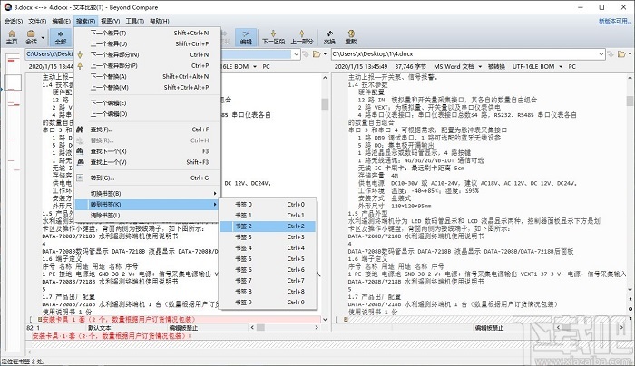The width and height of the screenshot is (635, 366).
Task: Go to Bookmark 1 (Ctrl+1)
Action: [x=268, y=215]
